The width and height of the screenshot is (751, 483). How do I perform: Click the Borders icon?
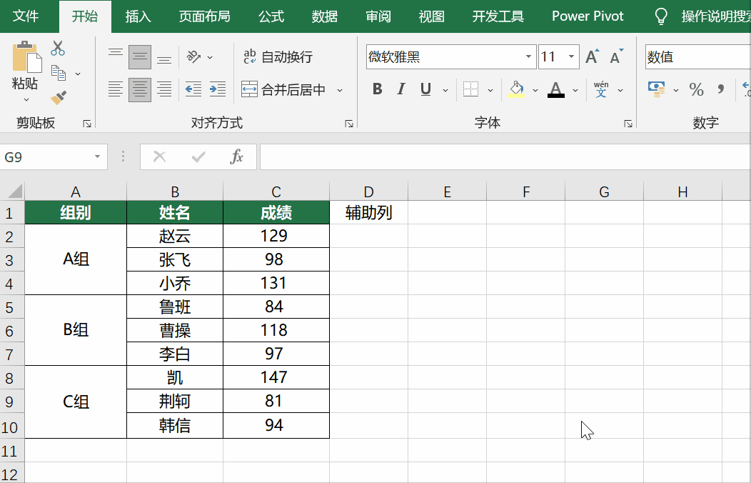point(470,89)
